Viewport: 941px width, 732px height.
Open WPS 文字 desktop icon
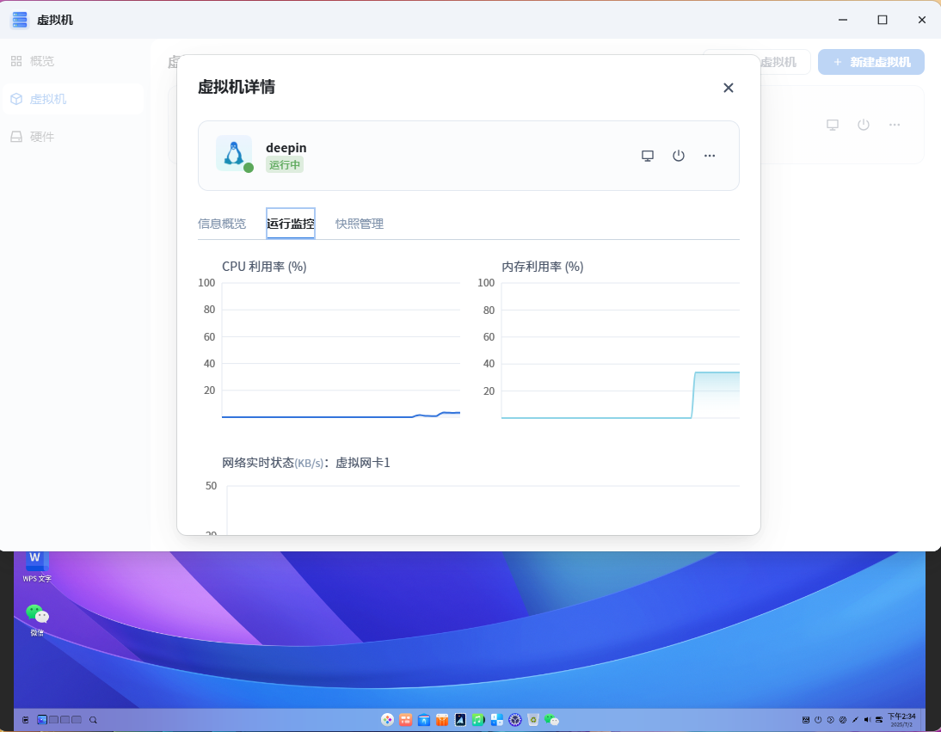pyautogui.click(x=36, y=561)
